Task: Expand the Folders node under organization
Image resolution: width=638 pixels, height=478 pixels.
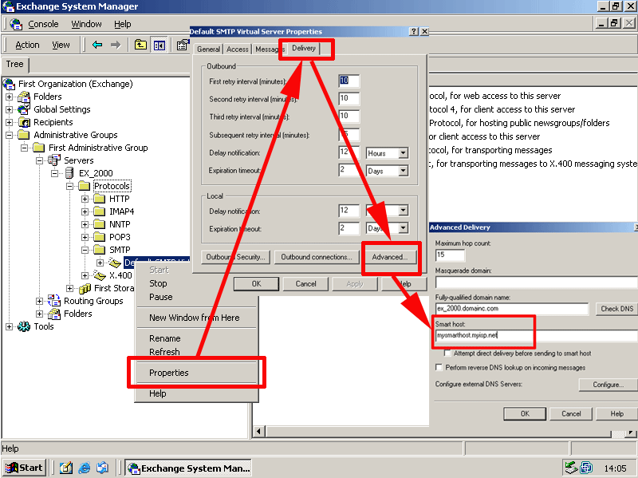Action: point(9,97)
